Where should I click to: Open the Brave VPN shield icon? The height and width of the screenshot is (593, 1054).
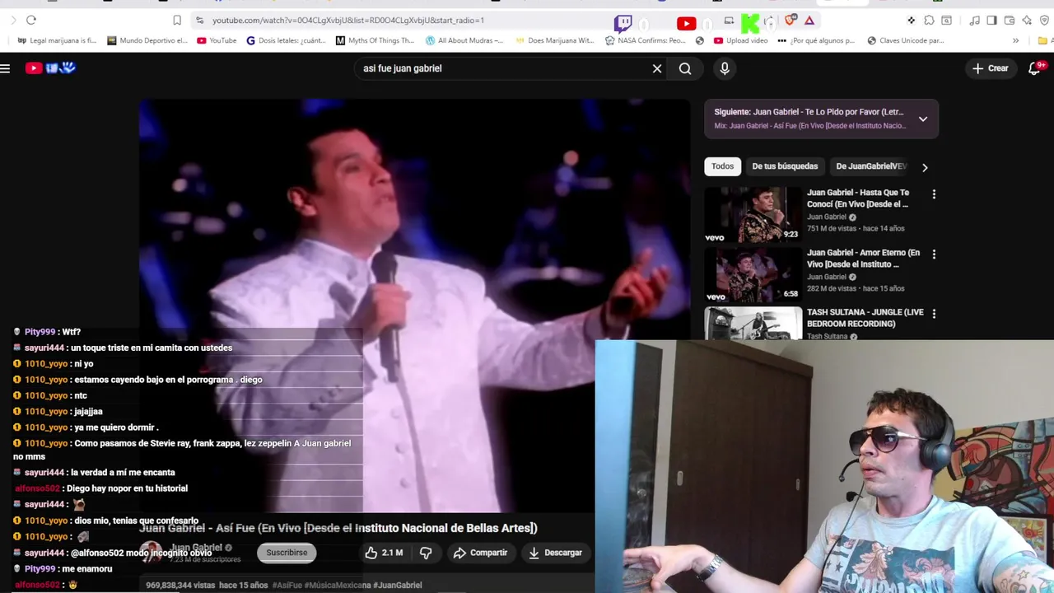pyautogui.click(x=1044, y=21)
